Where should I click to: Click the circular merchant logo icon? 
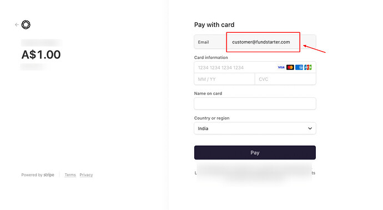tap(26, 24)
